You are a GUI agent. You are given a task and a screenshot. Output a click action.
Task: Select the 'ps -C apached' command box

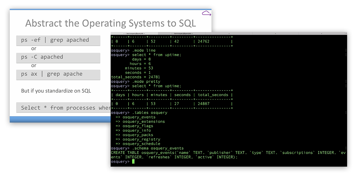[58, 57]
